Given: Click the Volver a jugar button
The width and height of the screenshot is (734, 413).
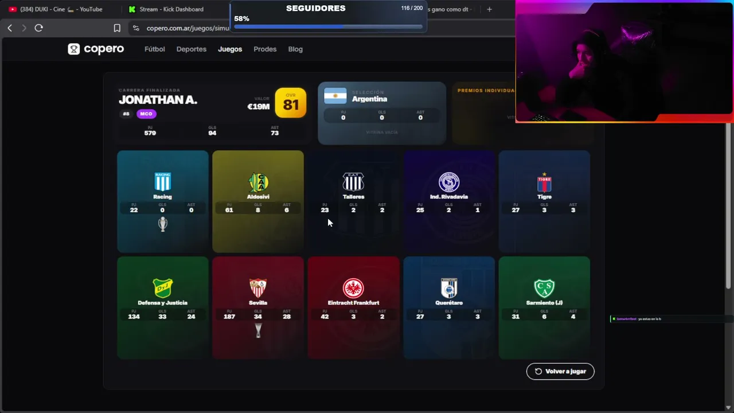Looking at the screenshot, I should [560, 371].
